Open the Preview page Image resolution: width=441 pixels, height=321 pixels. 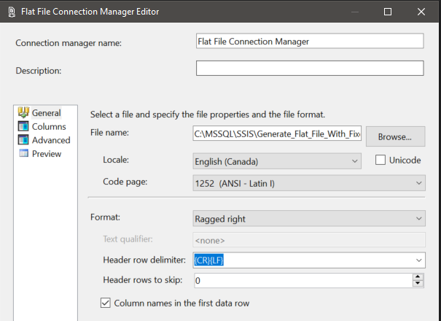point(47,154)
